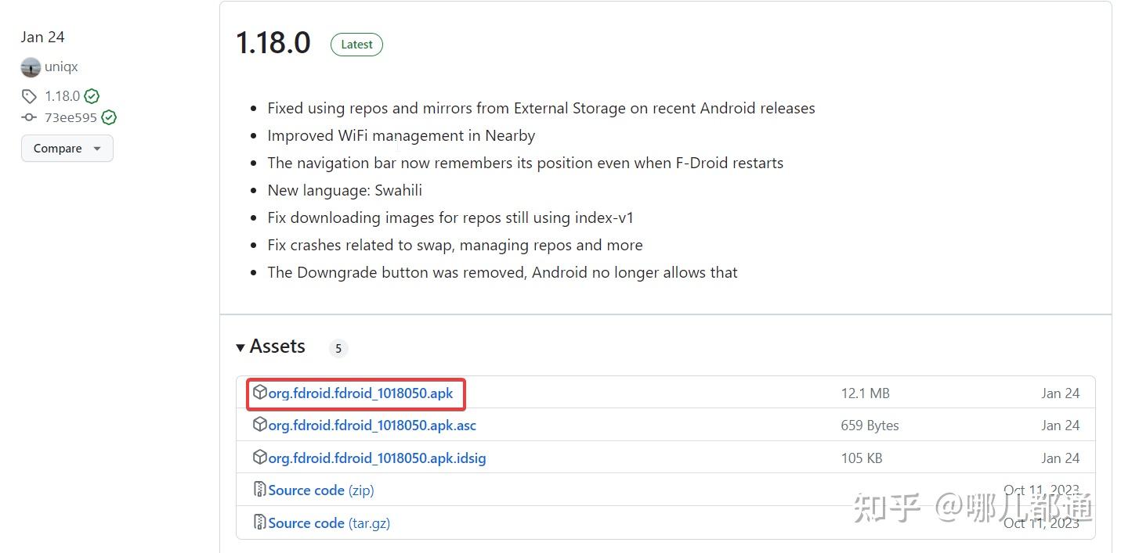Screen dimensions: 1121x553
Task: Download the org.fdroid.fdroid_1018050.apk.idsig file
Action: click(377, 458)
